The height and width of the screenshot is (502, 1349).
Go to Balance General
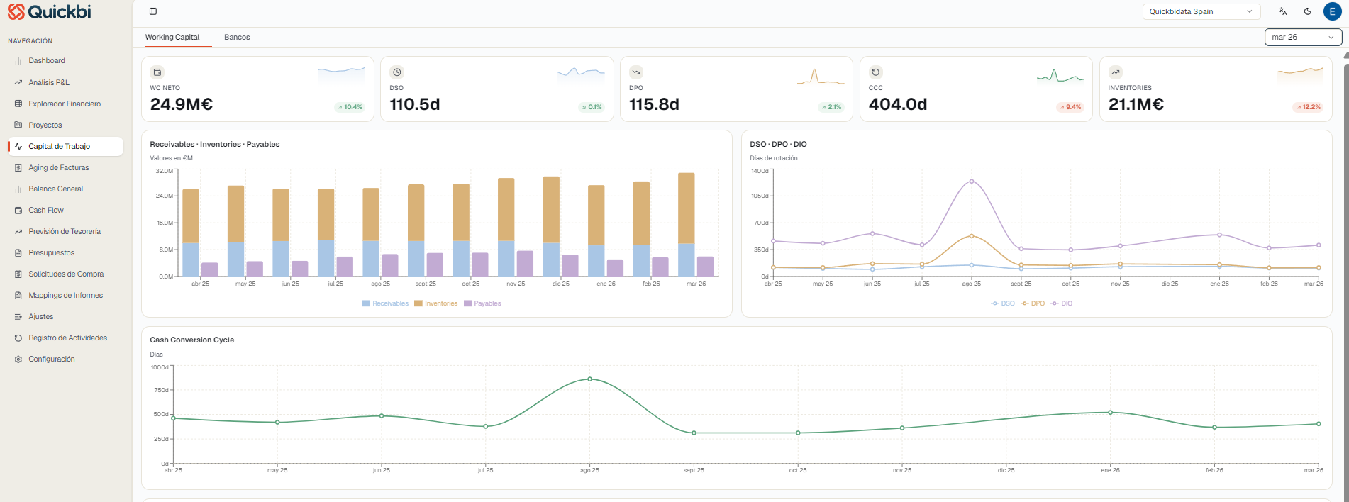coord(56,189)
